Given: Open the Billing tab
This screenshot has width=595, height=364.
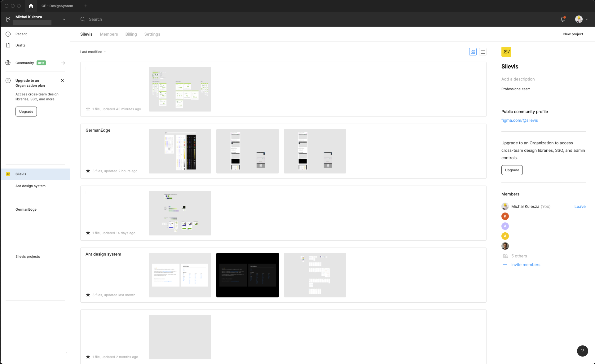Looking at the screenshot, I should tap(131, 34).
